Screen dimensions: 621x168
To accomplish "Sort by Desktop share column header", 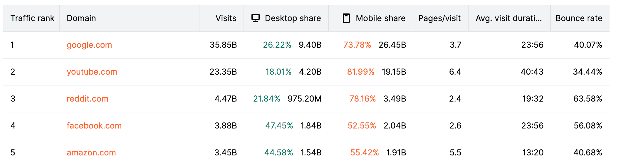I will point(293,18).
